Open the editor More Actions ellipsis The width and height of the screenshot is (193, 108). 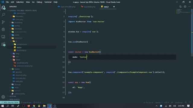click(189, 7)
